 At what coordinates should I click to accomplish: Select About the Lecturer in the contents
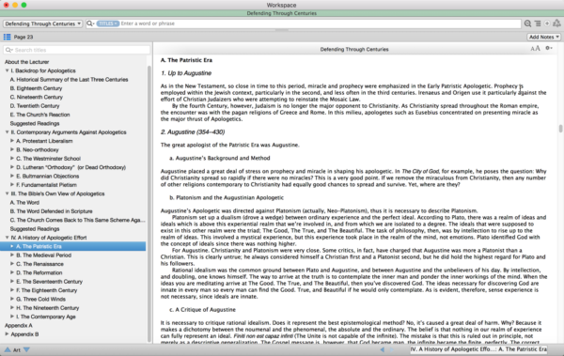(26, 62)
